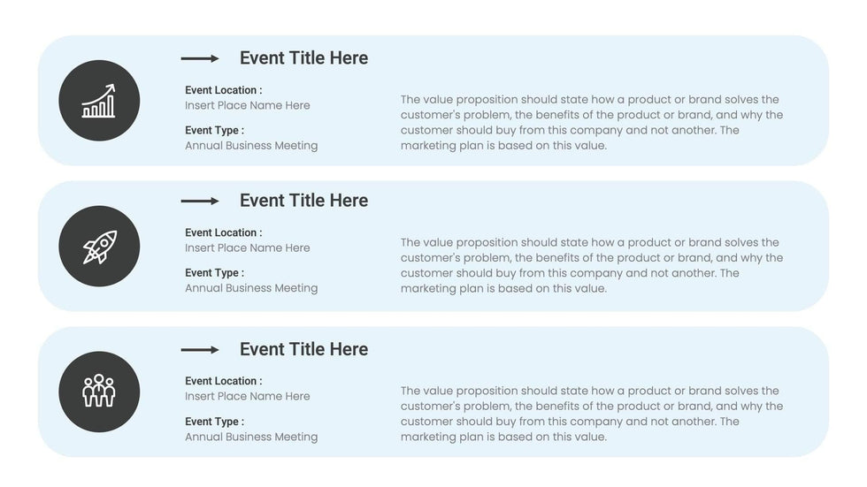Image resolution: width=867 pixels, height=487 pixels.
Task: Select the value proposition paragraph in the bottom card
Action: coord(591,414)
